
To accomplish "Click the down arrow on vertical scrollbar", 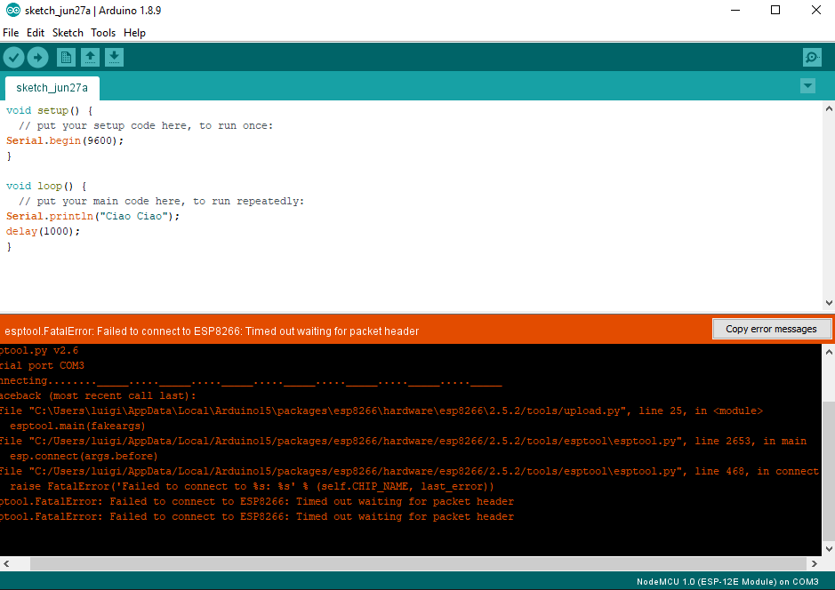I will click(829, 302).
